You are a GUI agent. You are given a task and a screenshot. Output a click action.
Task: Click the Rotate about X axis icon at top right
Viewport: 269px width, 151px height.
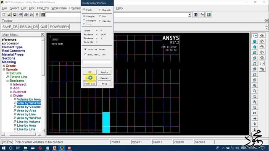pyautogui.click(x=262, y=36)
